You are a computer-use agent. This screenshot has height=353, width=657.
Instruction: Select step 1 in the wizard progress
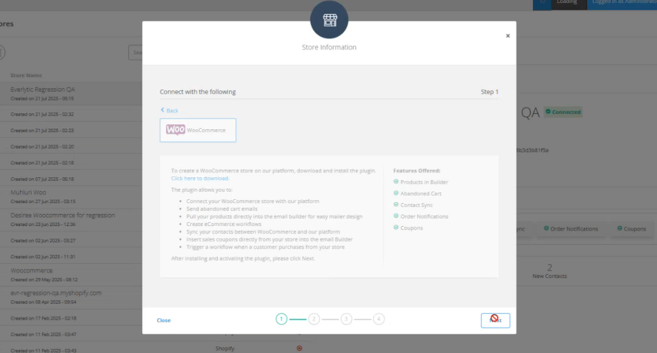pos(281,319)
